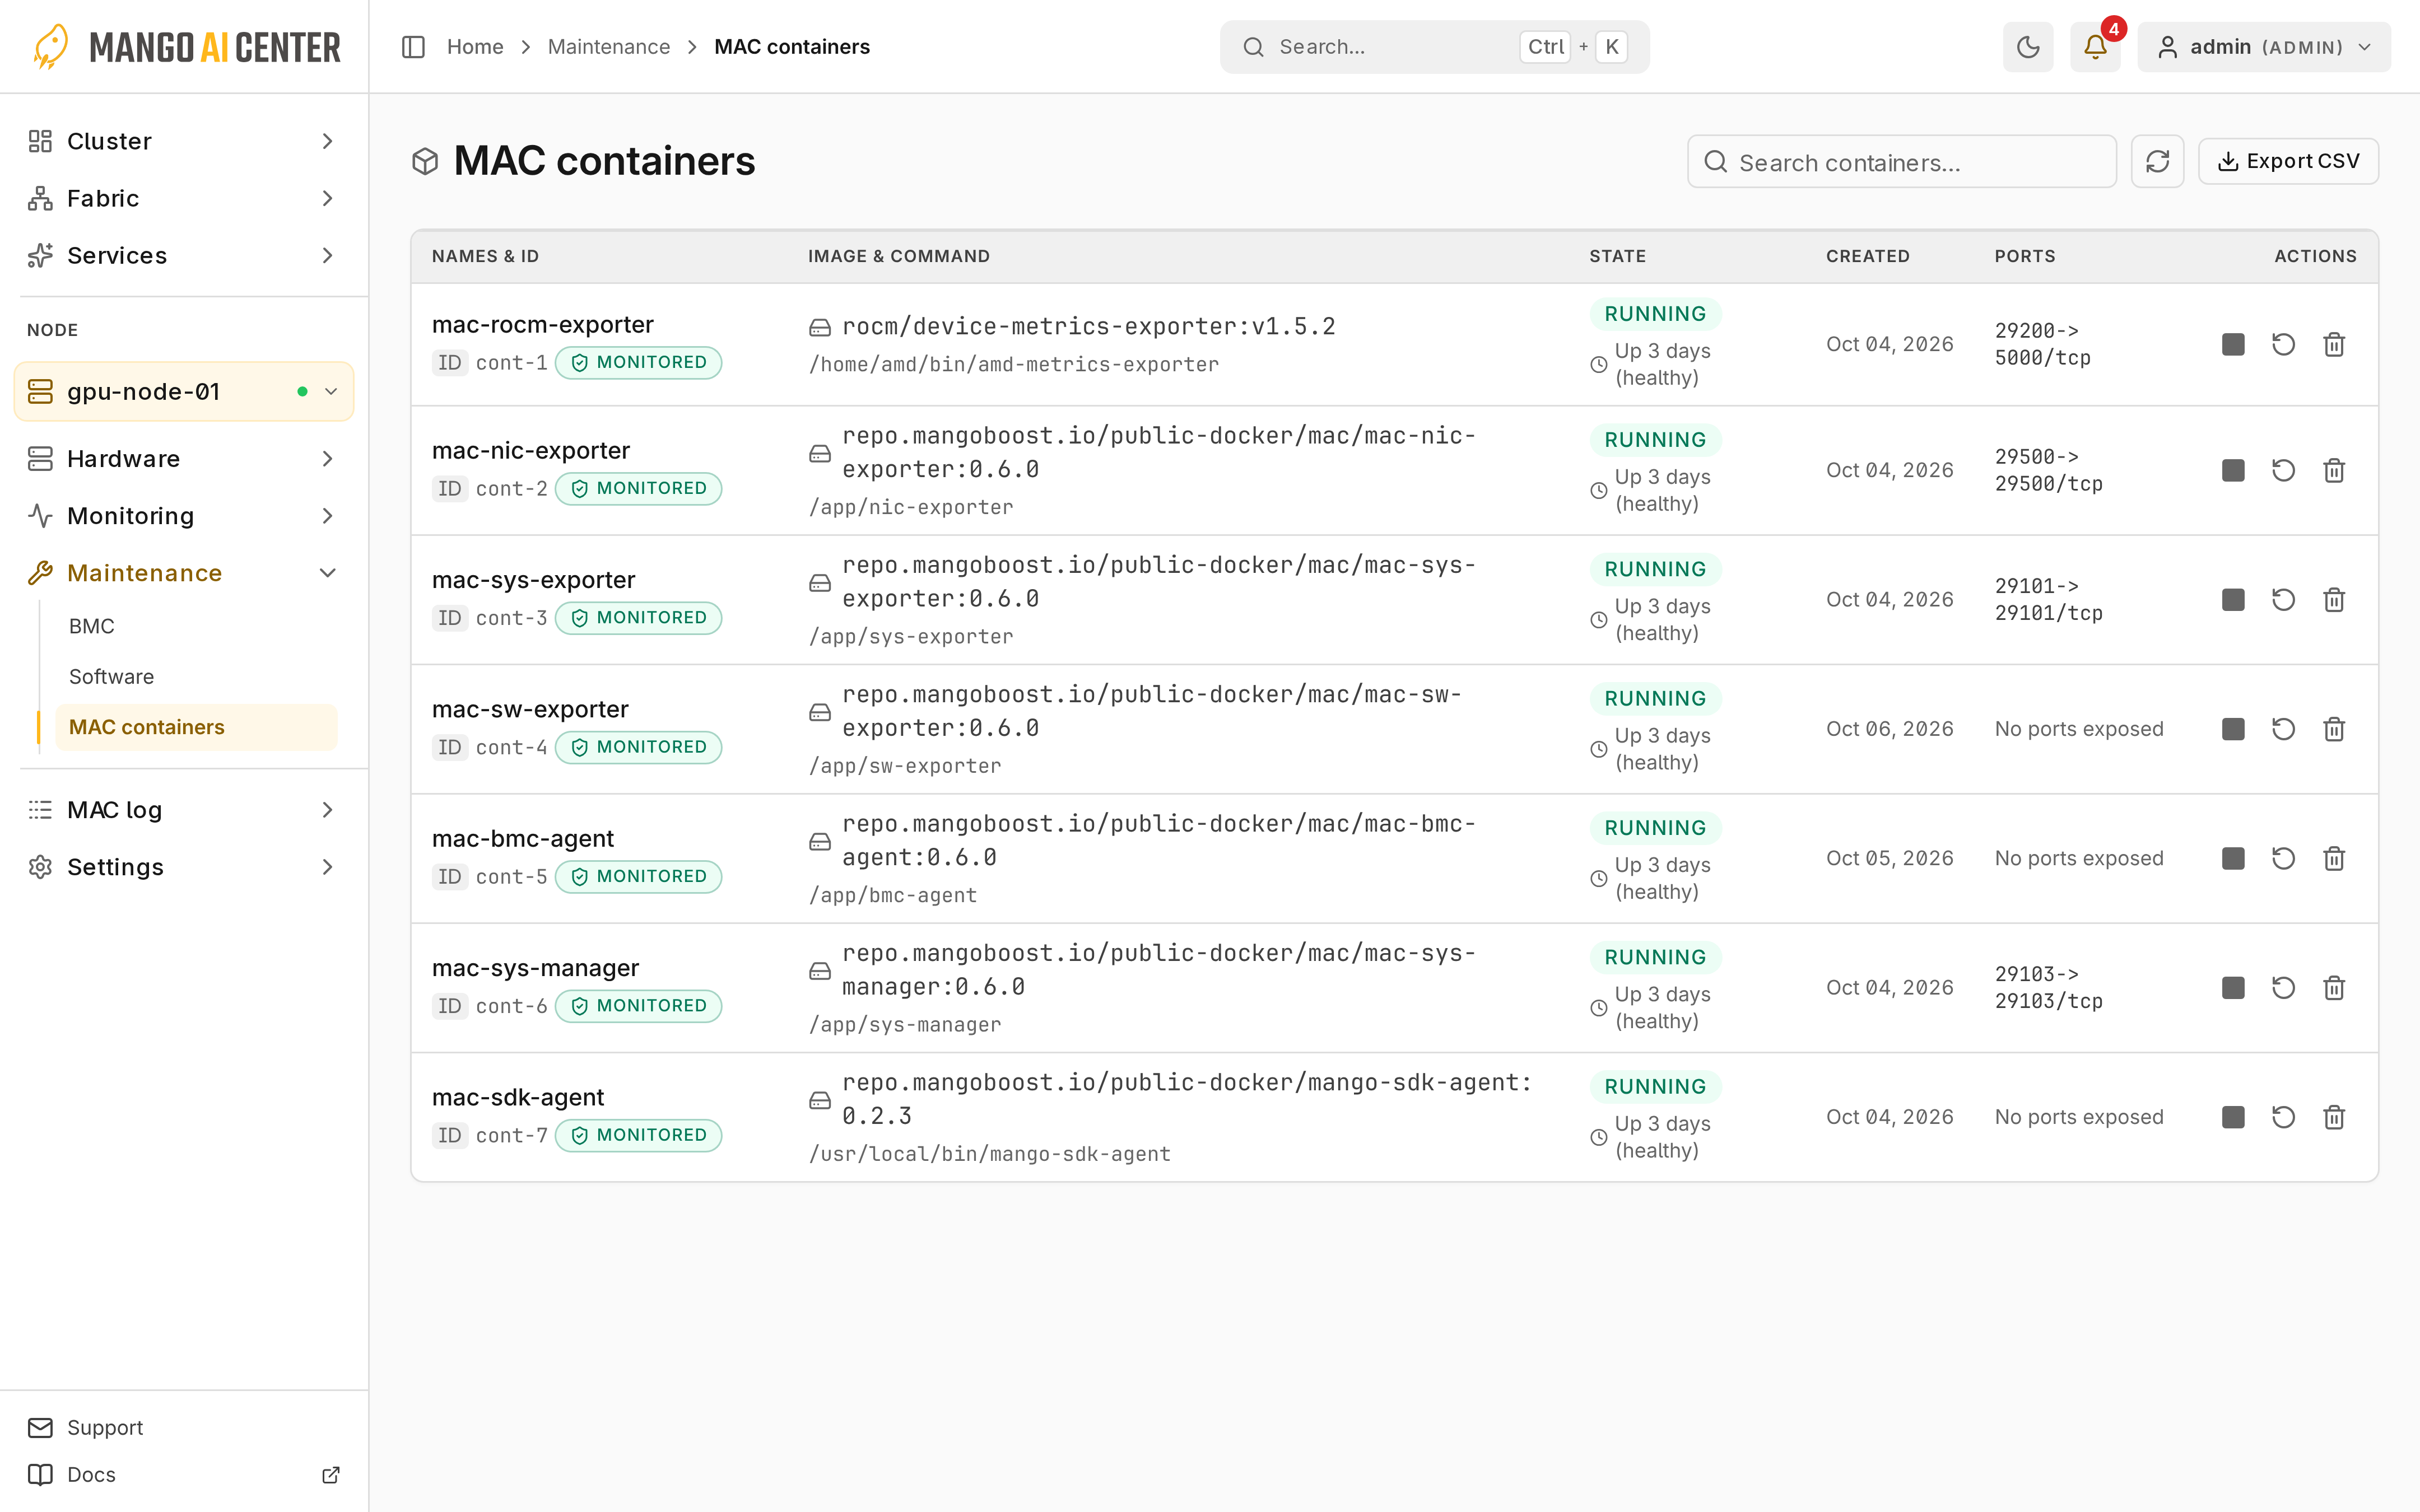Viewport: 2420px width, 1512px height.
Task: Delete the mac-sys-manager container
Action: coord(2334,987)
